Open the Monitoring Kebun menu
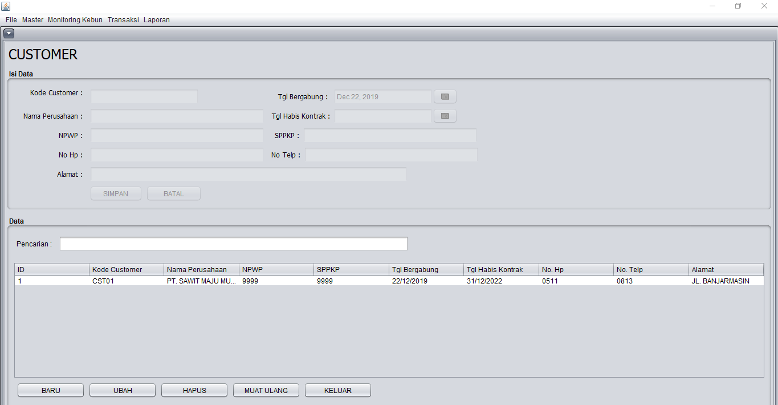This screenshot has height=405, width=778. [x=75, y=20]
